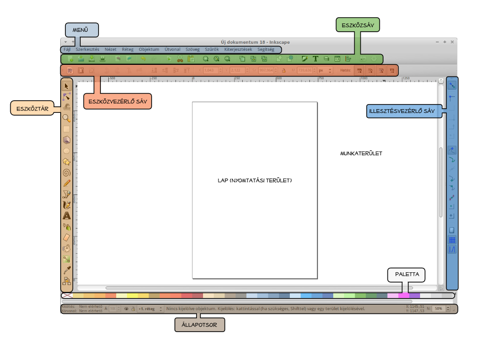Open the px units dropdown

(x=325, y=70)
